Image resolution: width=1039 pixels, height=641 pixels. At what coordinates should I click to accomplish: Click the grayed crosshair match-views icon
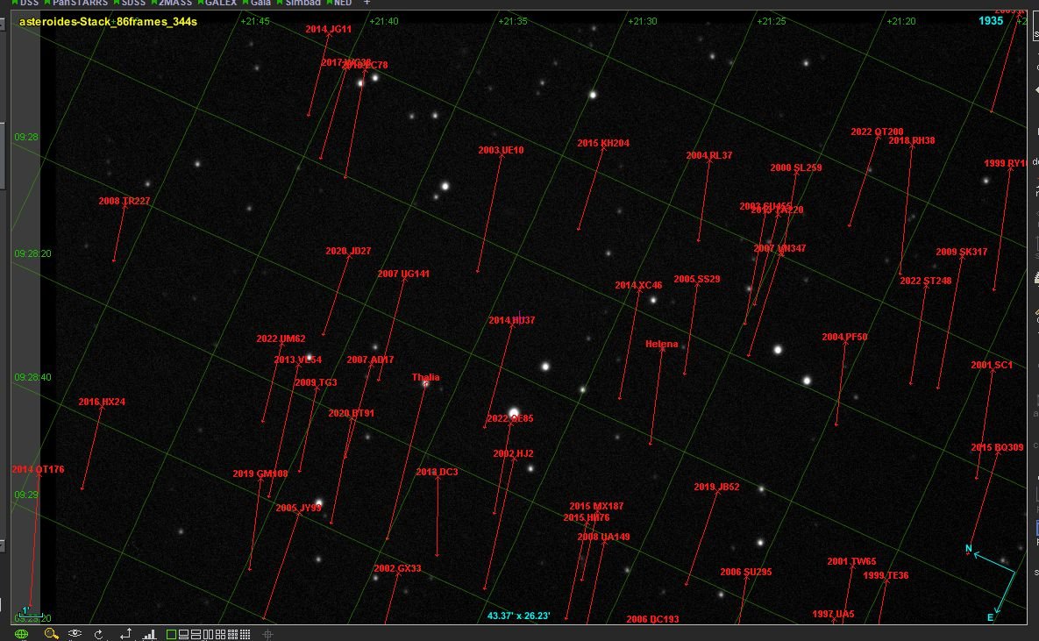pyautogui.click(x=267, y=634)
